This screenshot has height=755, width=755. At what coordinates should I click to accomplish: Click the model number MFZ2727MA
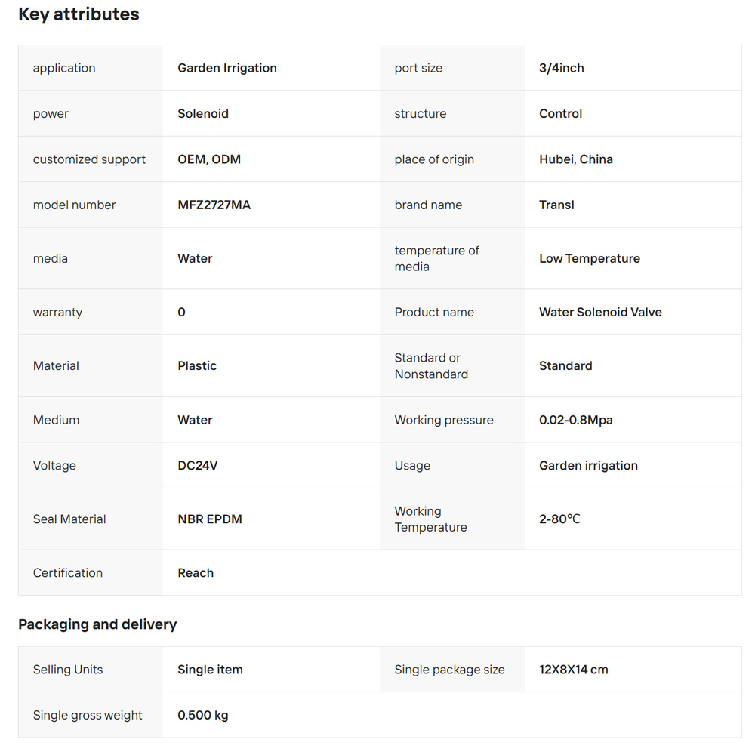(214, 205)
